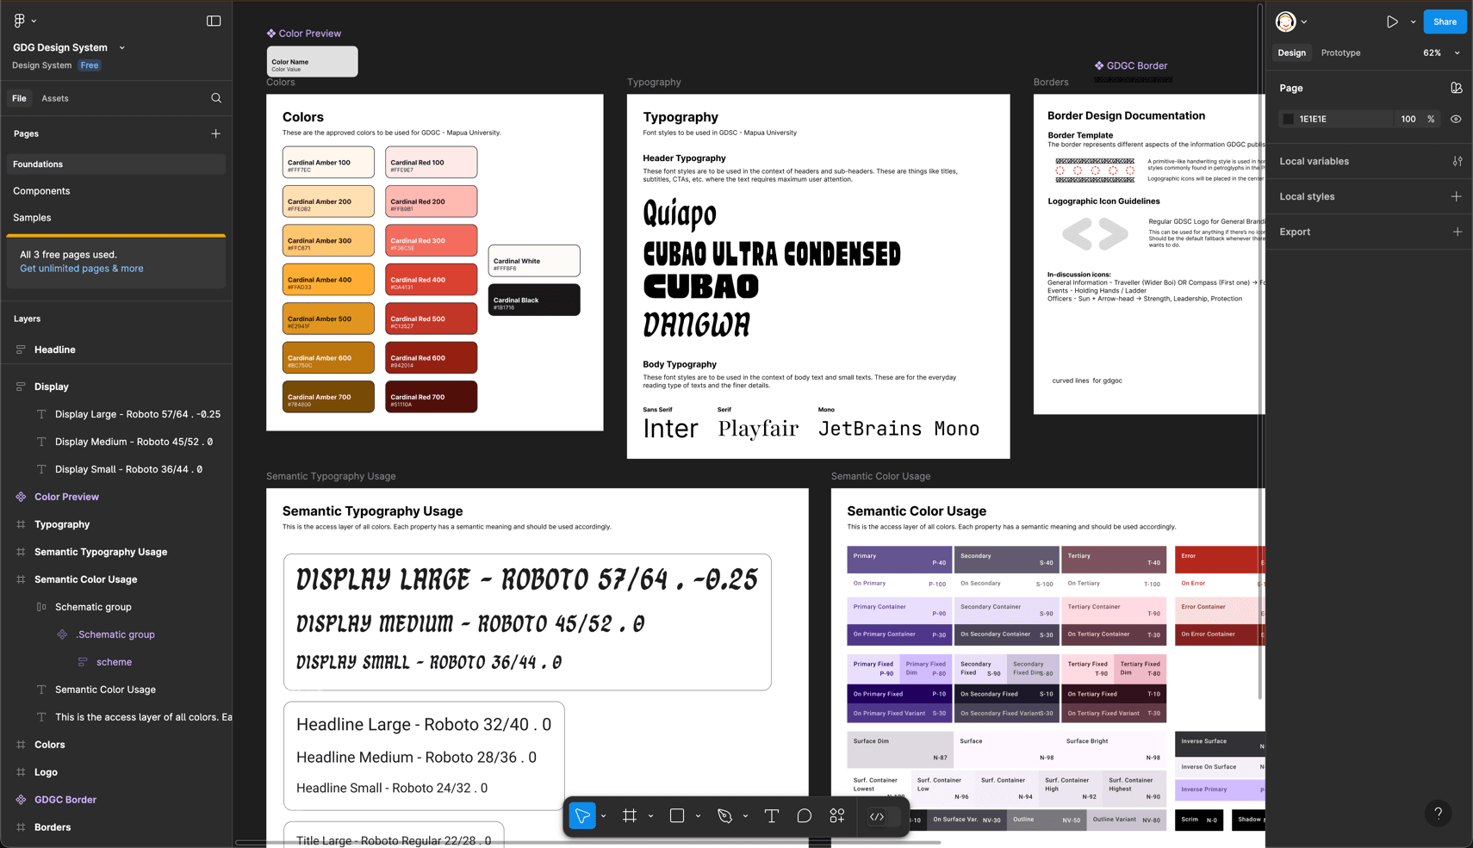Open Local variables settings icon
The width and height of the screenshot is (1473, 848).
pos(1457,161)
